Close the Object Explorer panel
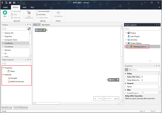The height and width of the screenshot is (113, 162). point(30,60)
